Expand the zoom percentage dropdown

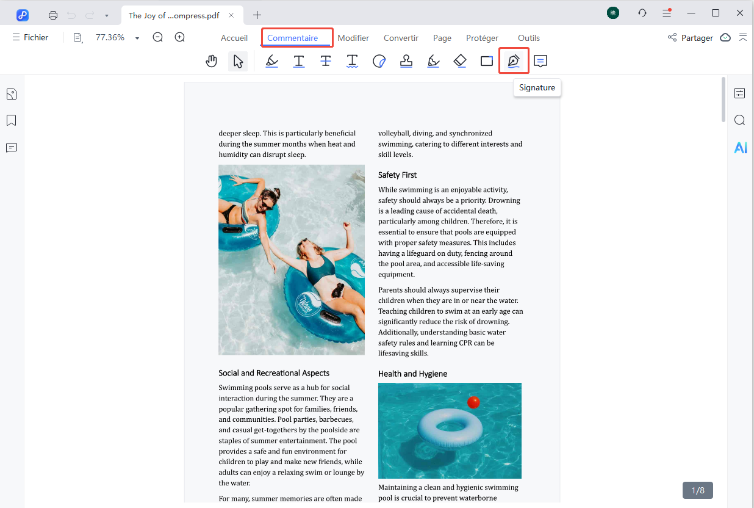pos(137,38)
